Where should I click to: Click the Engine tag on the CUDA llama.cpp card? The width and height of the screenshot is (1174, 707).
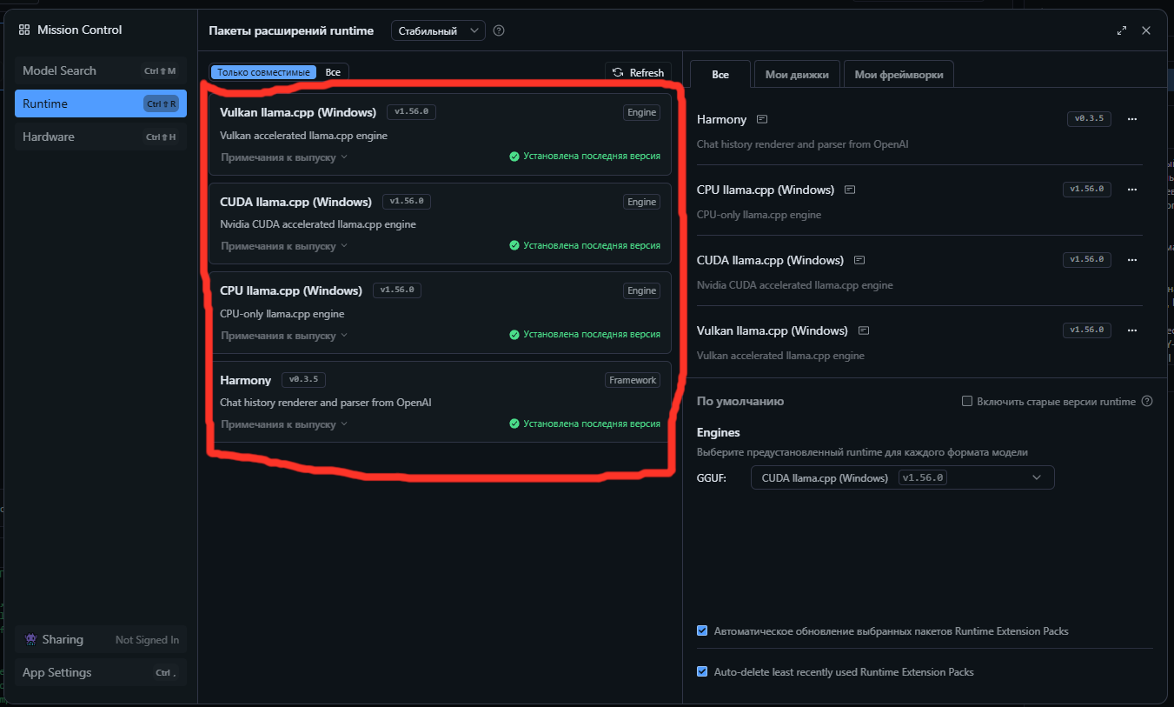point(641,202)
